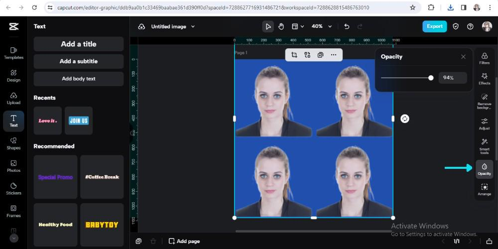Open browser downloads icon

pyautogui.click(x=450, y=7)
